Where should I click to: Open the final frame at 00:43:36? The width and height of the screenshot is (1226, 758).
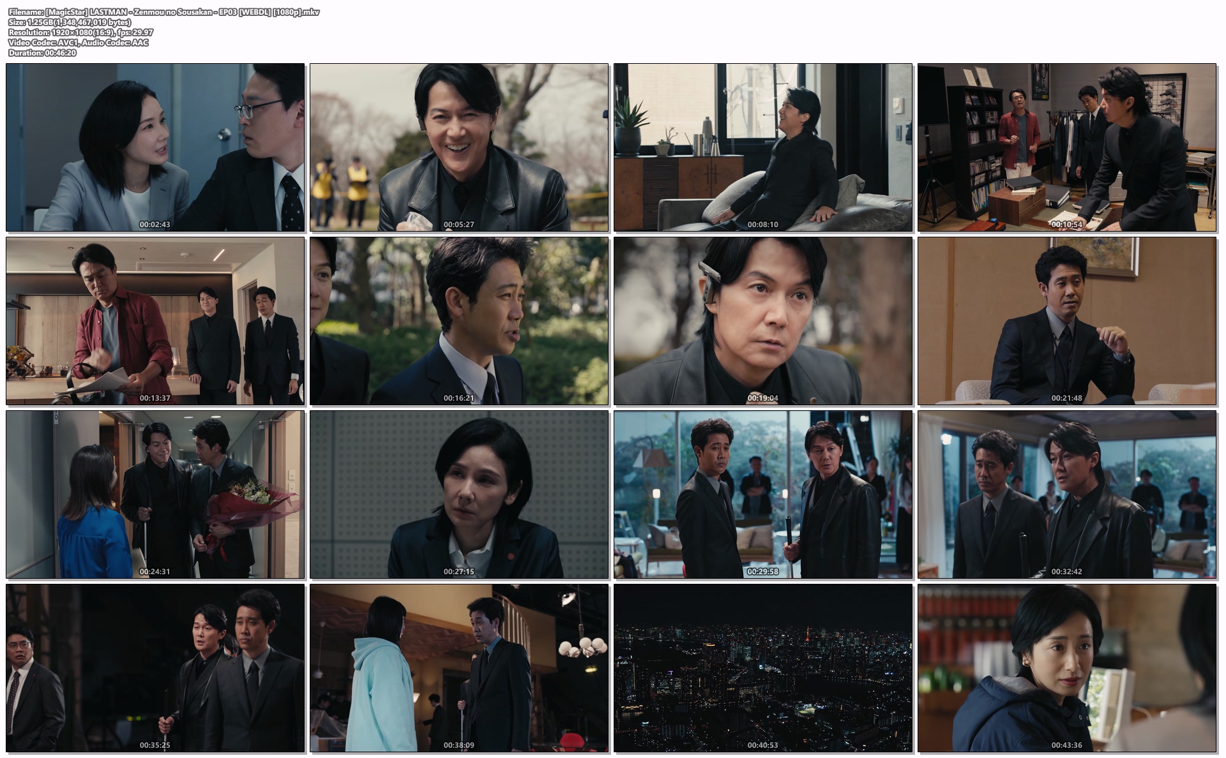pos(1067,668)
